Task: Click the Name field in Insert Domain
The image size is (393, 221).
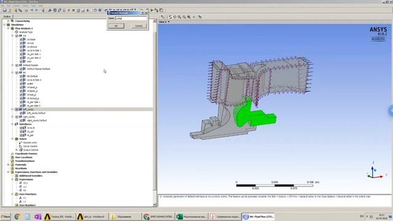Action: pos(131,18)
